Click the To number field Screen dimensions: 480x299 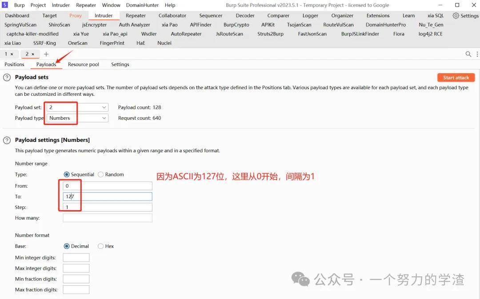[x=108, y=197]
